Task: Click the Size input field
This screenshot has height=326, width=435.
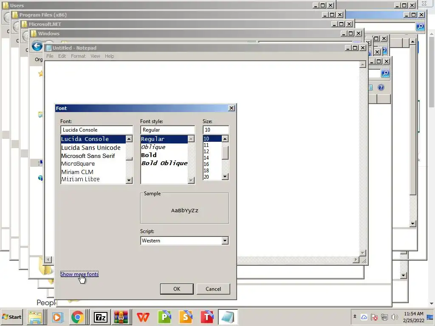Action: pyautogui.click(x=216, y=130)
